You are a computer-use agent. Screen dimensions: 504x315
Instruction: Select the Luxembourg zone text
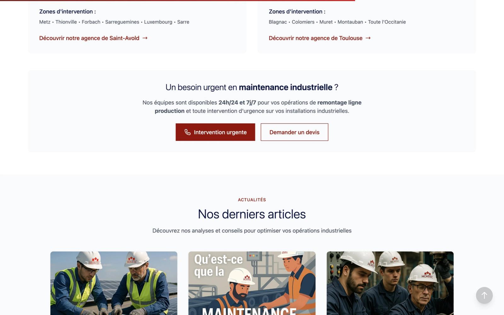click(158, 22)
